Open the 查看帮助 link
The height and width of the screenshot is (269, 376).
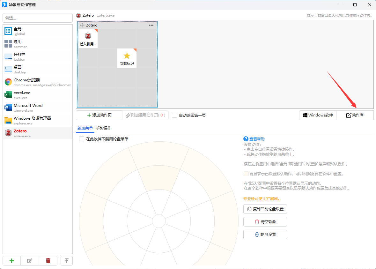[x=257, y=139]
